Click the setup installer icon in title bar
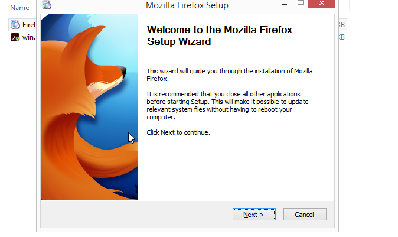 (x=47, y=5)
